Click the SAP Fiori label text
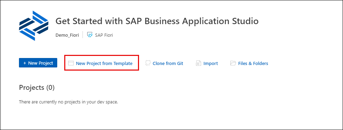 click(104, 35)
